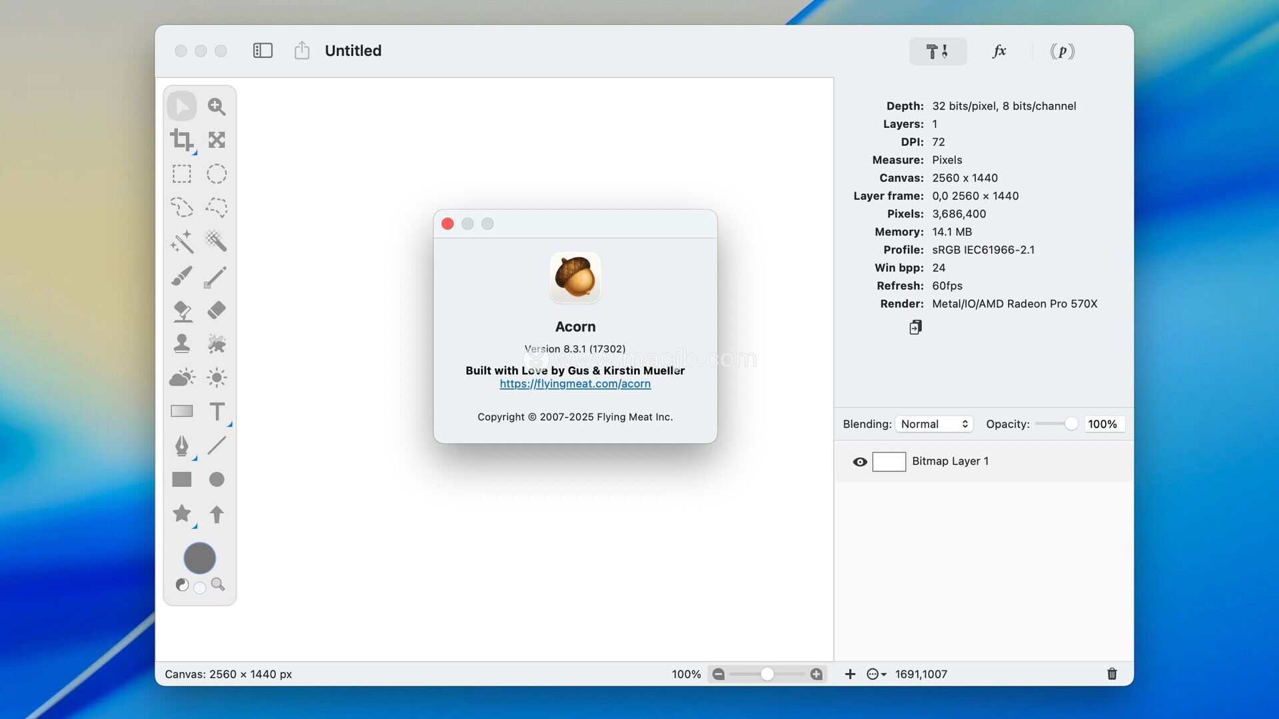Select the Gradient tool
This screenshot has height=719, width=1279.
[x=181, y=411]
